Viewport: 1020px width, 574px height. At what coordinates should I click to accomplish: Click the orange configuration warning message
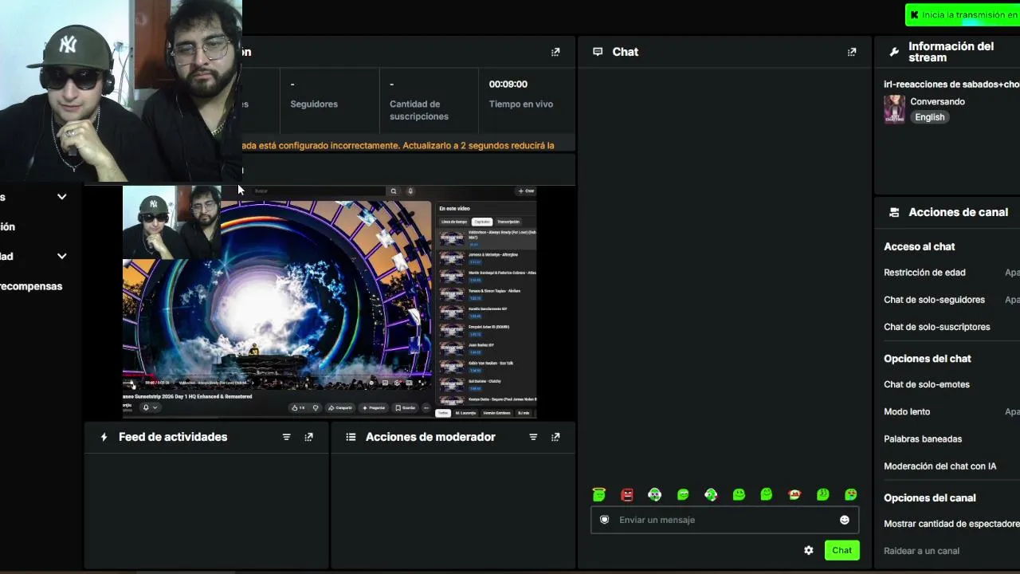tap(398, 145)
